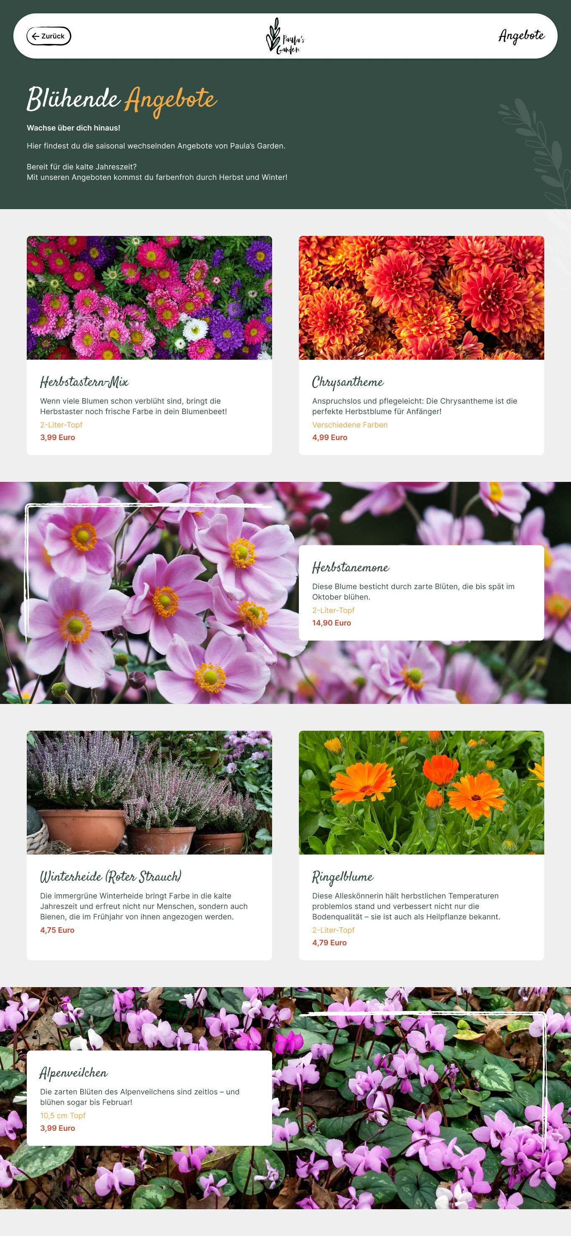Open the Chrysantheme flower image

tap(421, 297)
